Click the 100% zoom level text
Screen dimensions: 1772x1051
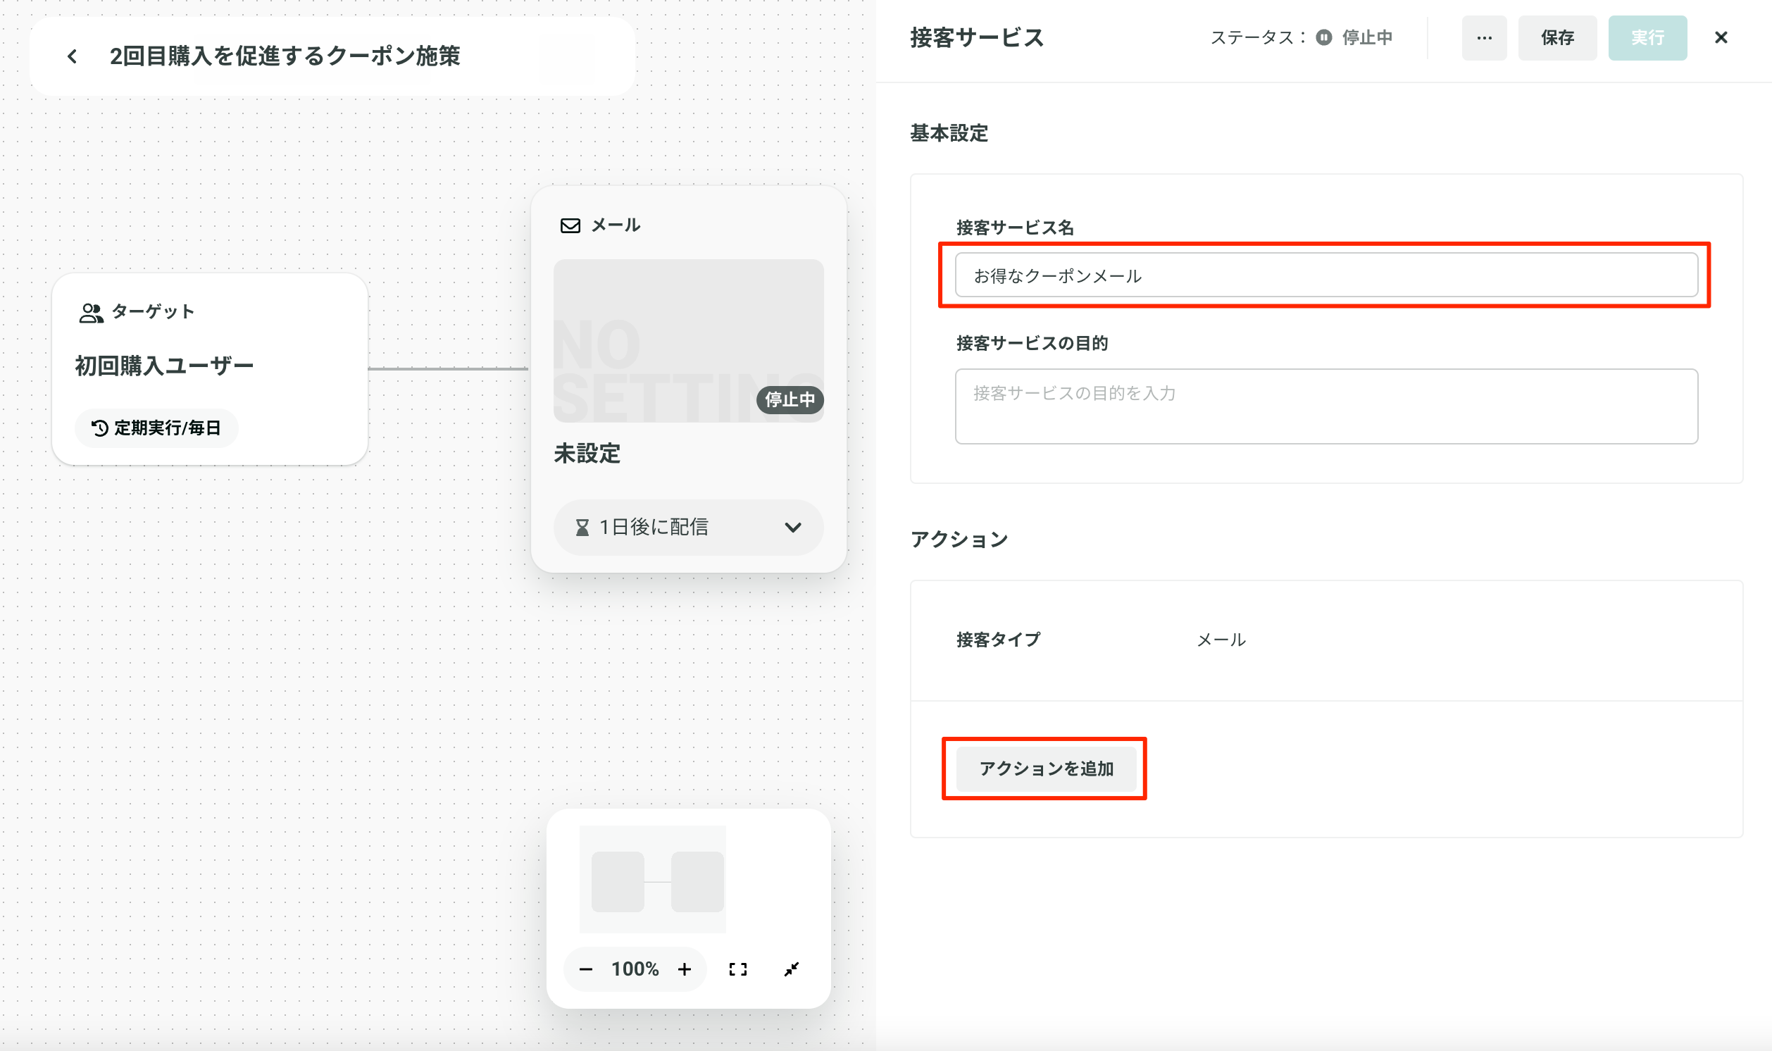(x=635, y=969)
